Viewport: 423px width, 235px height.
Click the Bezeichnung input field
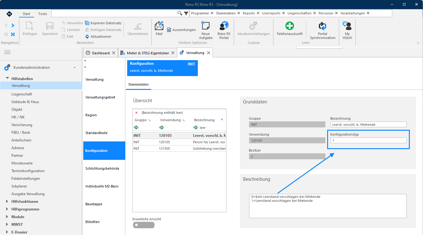tap(369, 125)
